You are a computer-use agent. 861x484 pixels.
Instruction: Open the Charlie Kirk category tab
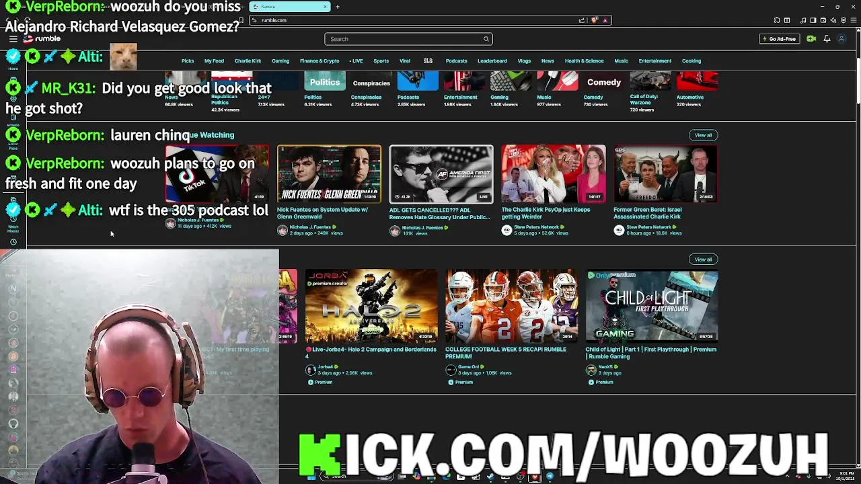pyautogui.click(x=248, y=61)
